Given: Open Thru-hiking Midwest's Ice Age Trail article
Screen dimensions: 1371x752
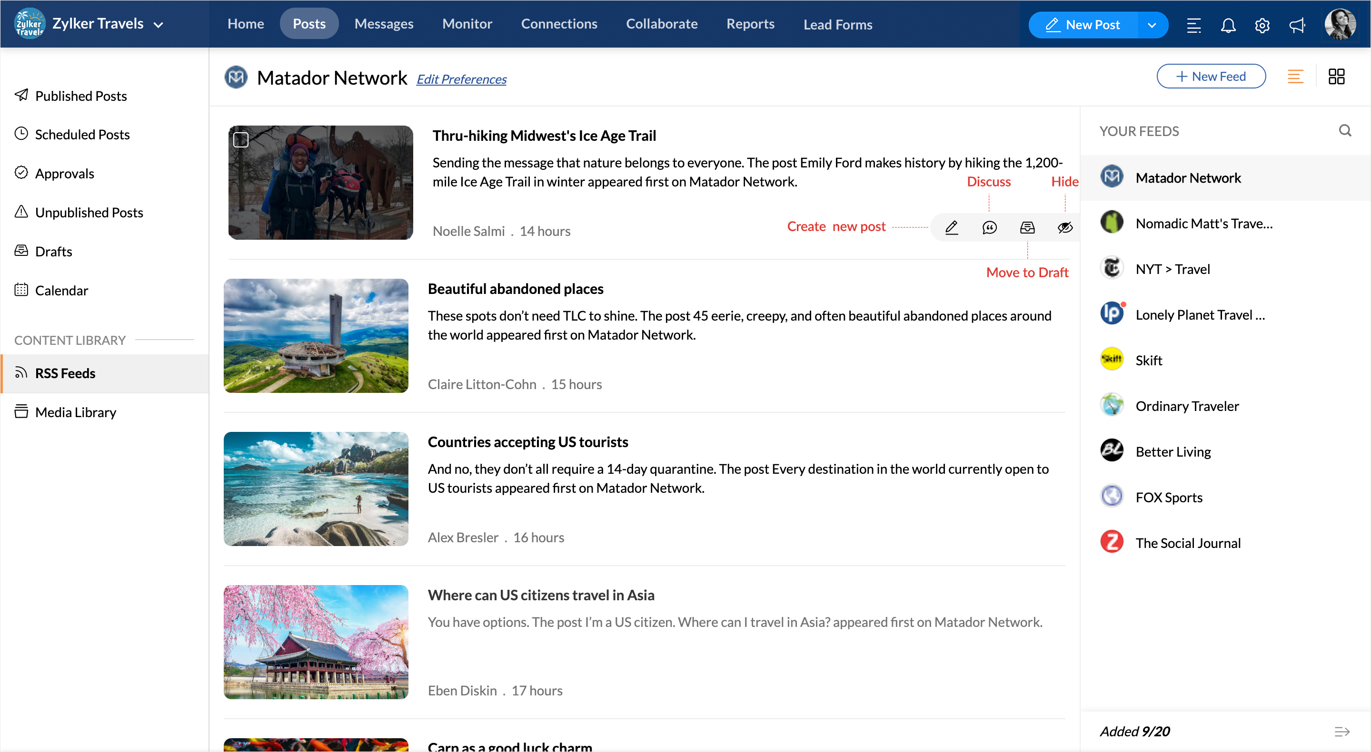Looking at the screenshot, I should (x=544, y=136).
